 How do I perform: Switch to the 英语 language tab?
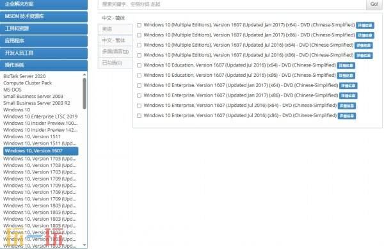[x=115, y=29]
